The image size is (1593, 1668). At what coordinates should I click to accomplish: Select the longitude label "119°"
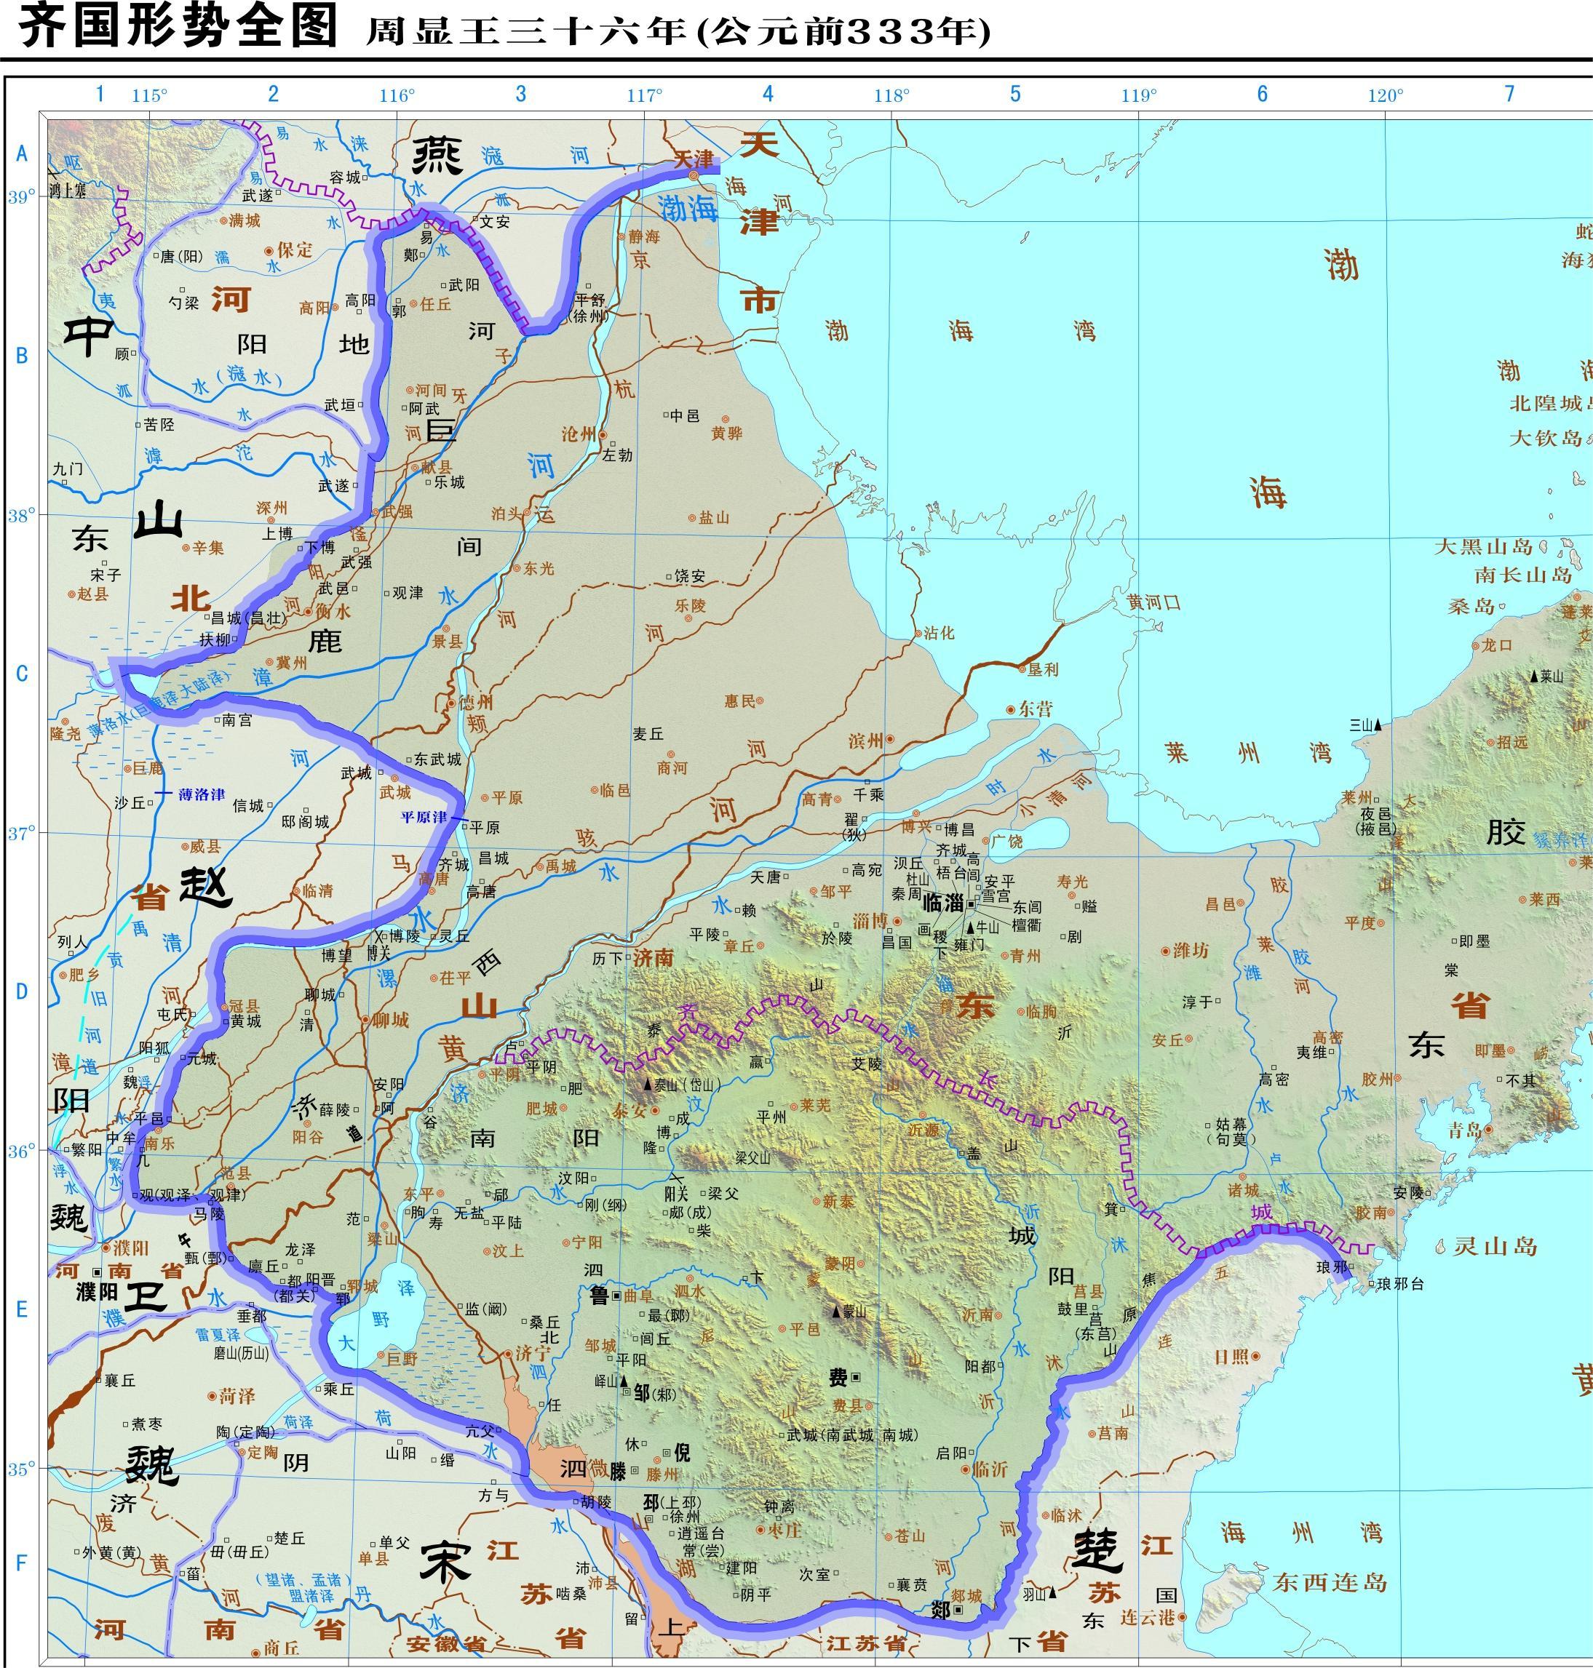[x=1139, y=96]
